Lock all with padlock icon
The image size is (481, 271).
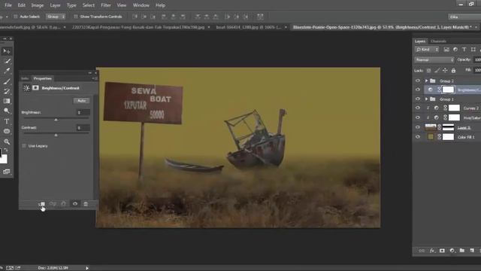tap(453, 71)
